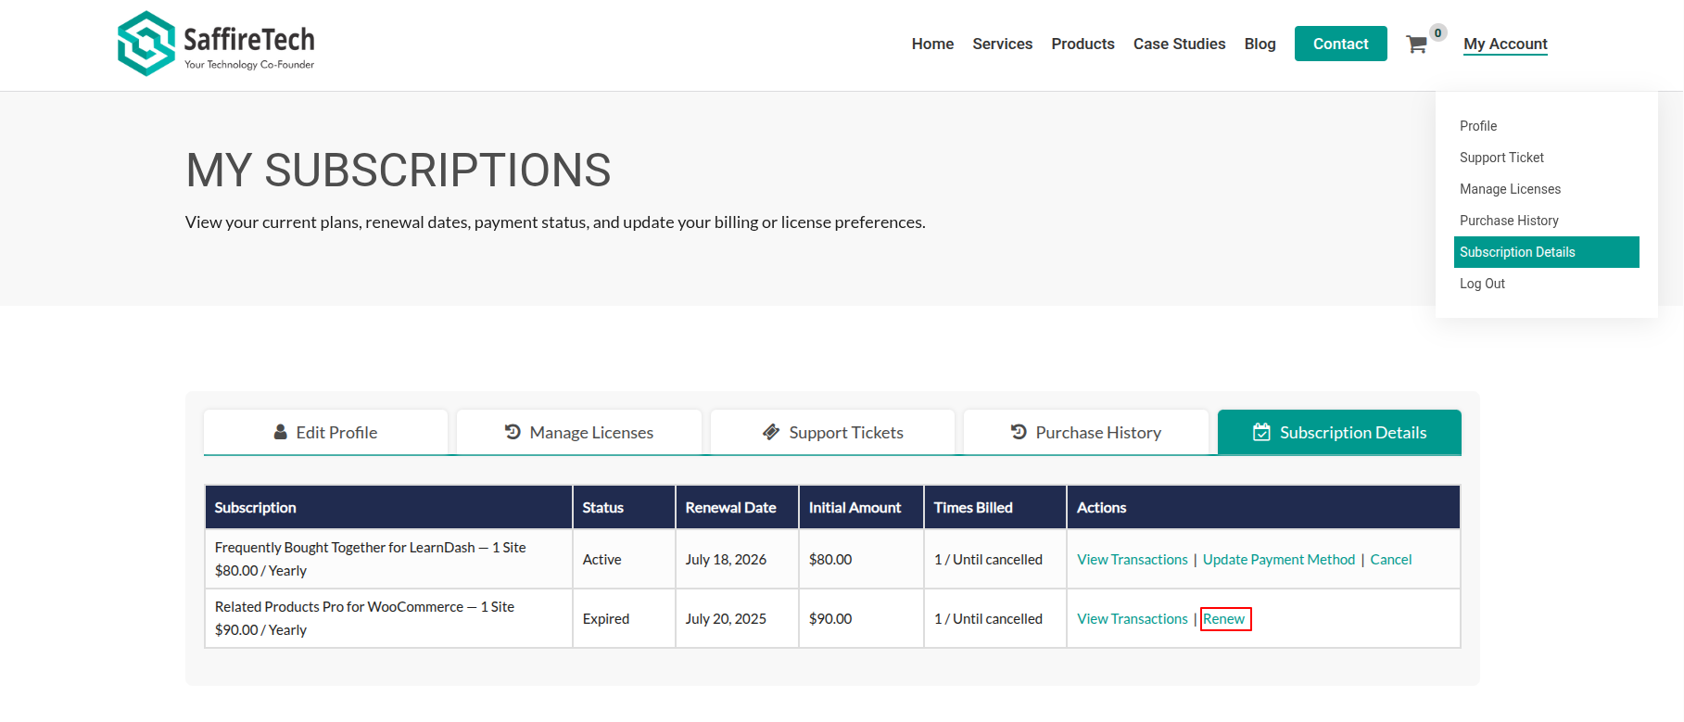Open the Products navigation item

[x=1083, y=44]
